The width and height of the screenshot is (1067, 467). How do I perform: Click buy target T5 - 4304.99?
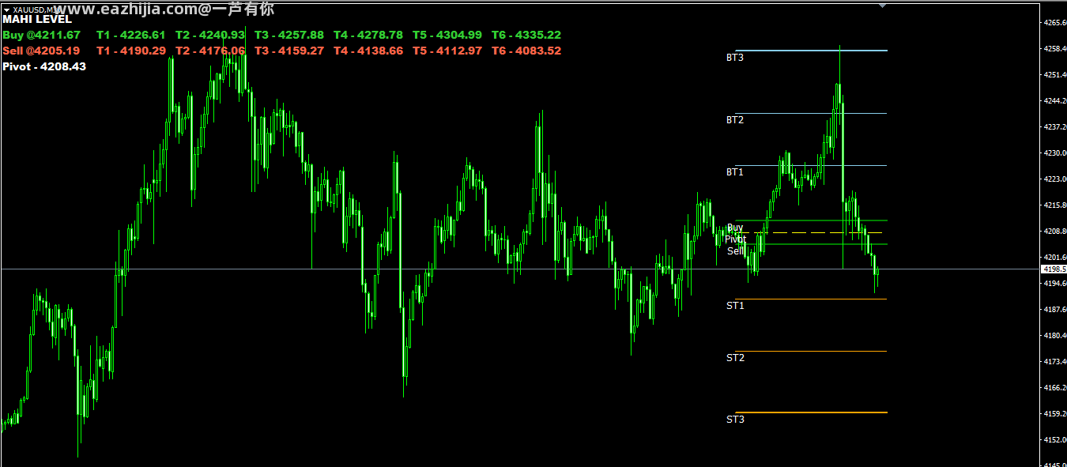(x=447, y=35)
